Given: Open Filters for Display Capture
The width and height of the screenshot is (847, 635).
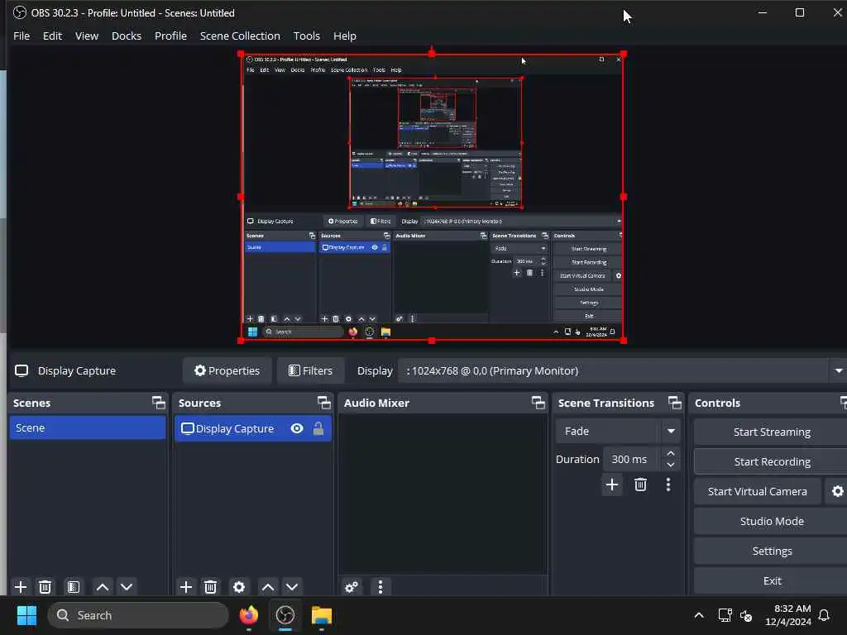Looking at the screenshot, I should pyautogui.click(x=311, y=371).
